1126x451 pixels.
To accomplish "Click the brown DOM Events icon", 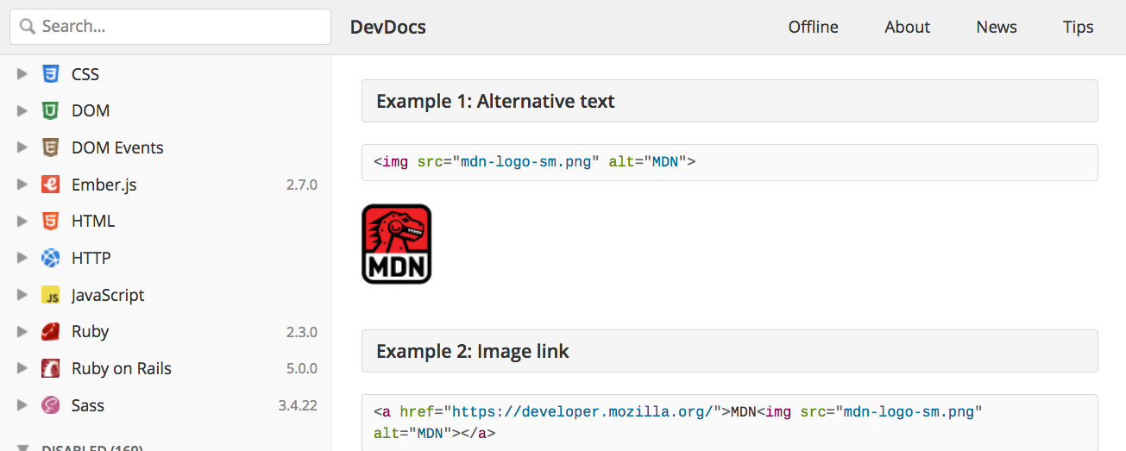I will pos(50,147).
